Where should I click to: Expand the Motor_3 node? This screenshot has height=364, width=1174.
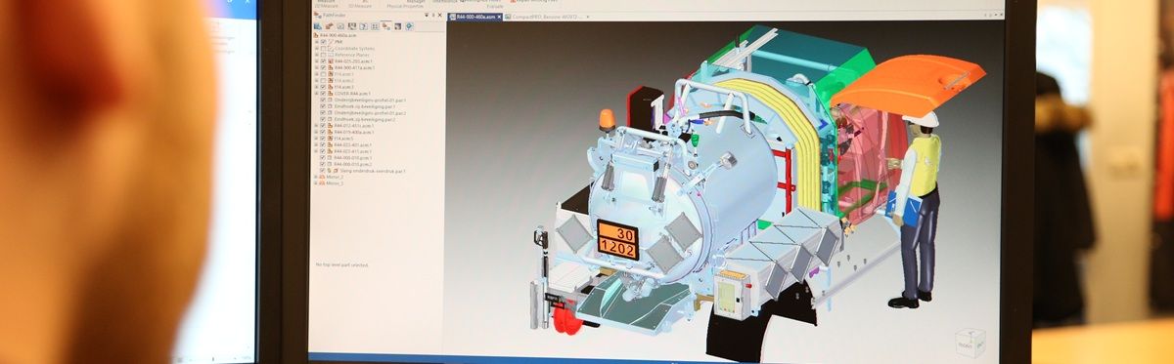coord(315,183)
